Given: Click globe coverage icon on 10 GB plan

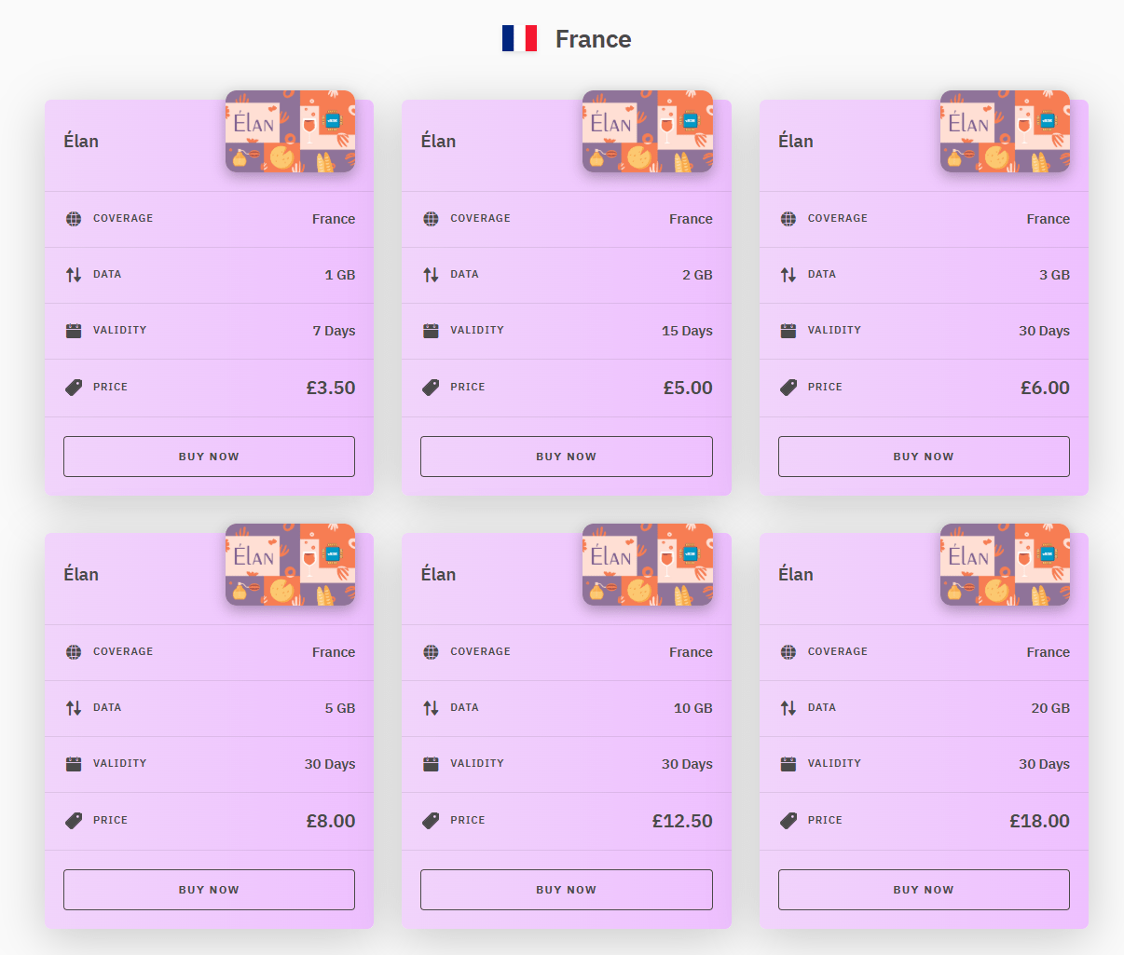Looking at the screenshot, I should pyautogui.click(x=431, y=652).
